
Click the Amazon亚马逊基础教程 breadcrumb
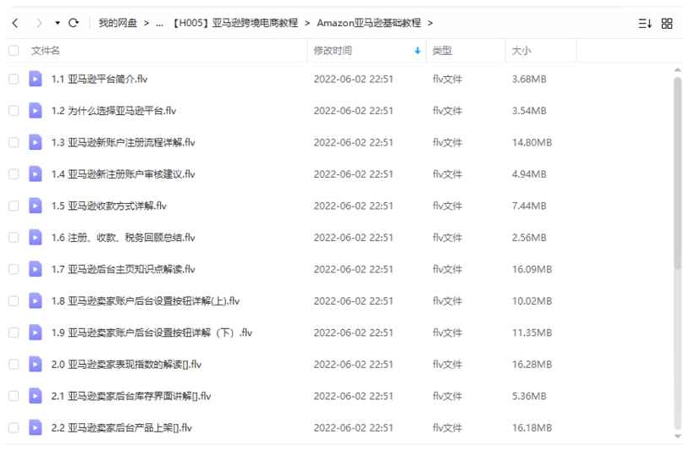point(369,23)
